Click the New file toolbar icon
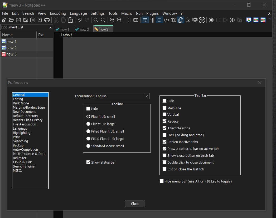276x218 pixels. pos(4,20)
